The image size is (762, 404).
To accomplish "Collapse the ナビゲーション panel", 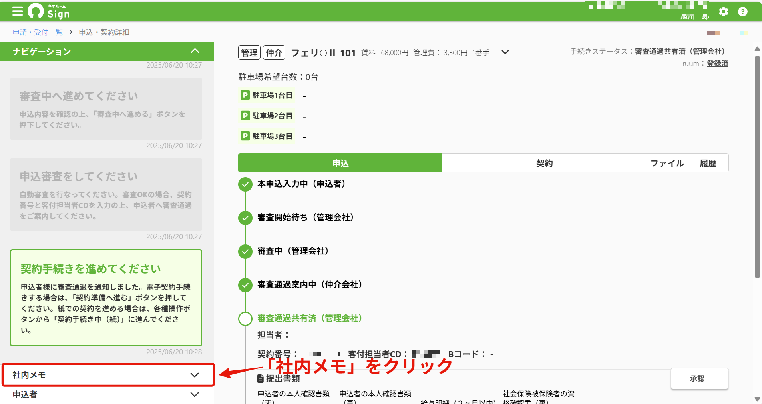I will pyautogui.click(x=195, y=51).
